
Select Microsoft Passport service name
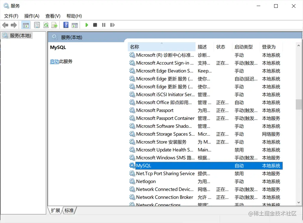point(155,110)
